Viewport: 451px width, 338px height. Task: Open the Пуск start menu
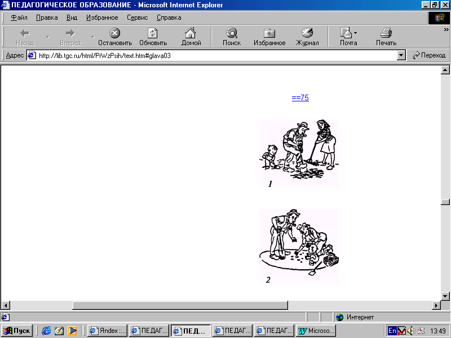[x=17, y=331]
